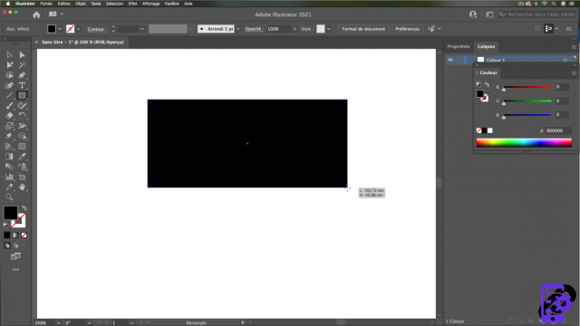Click the target circle of Calque 1

click(x=565, y=61)
